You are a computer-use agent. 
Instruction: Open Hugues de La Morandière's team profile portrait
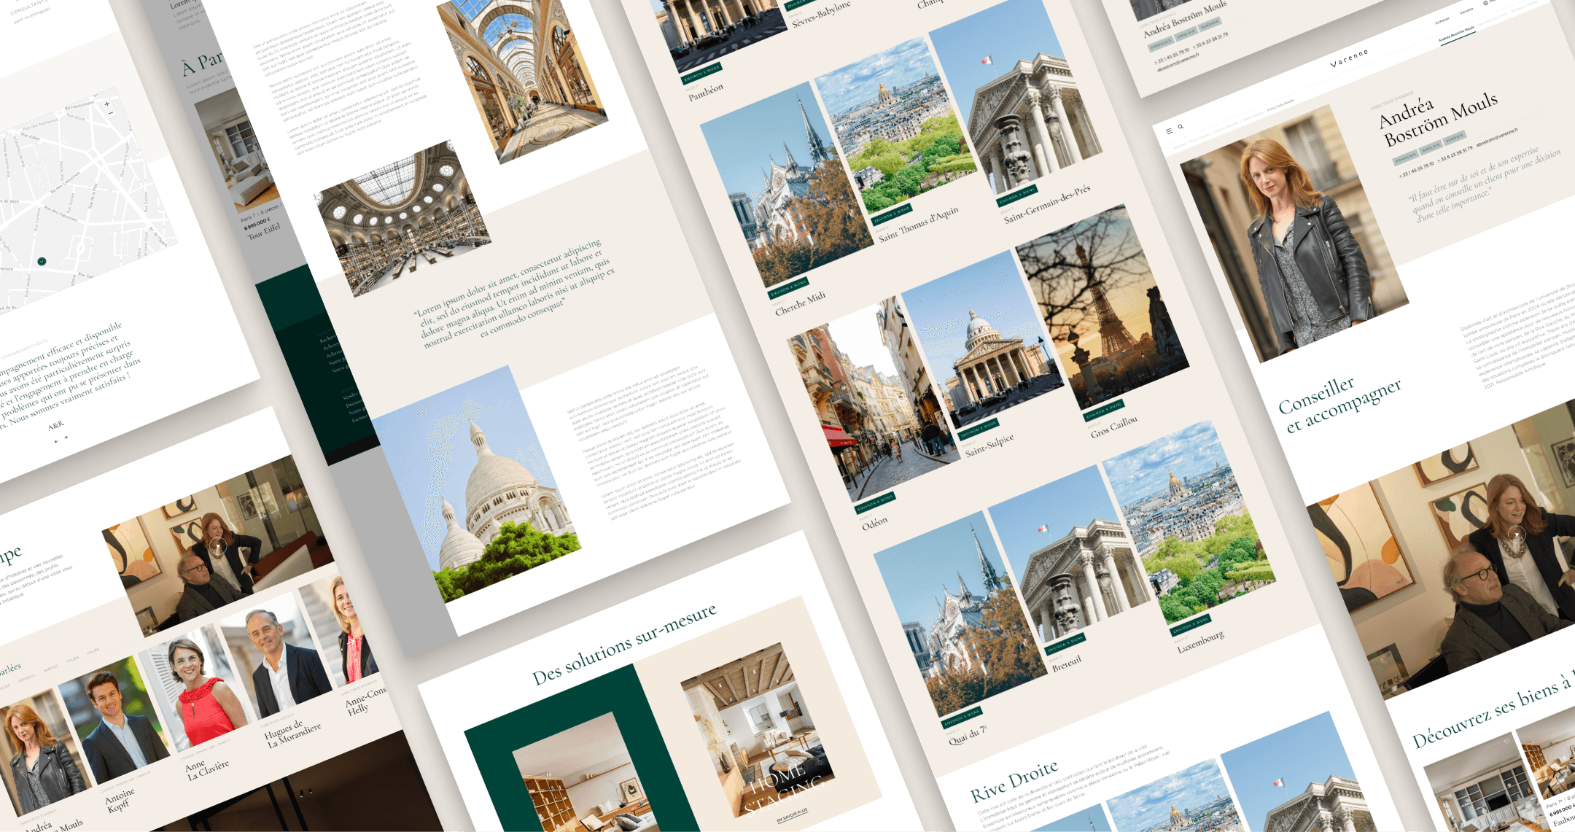pos(276,657)
